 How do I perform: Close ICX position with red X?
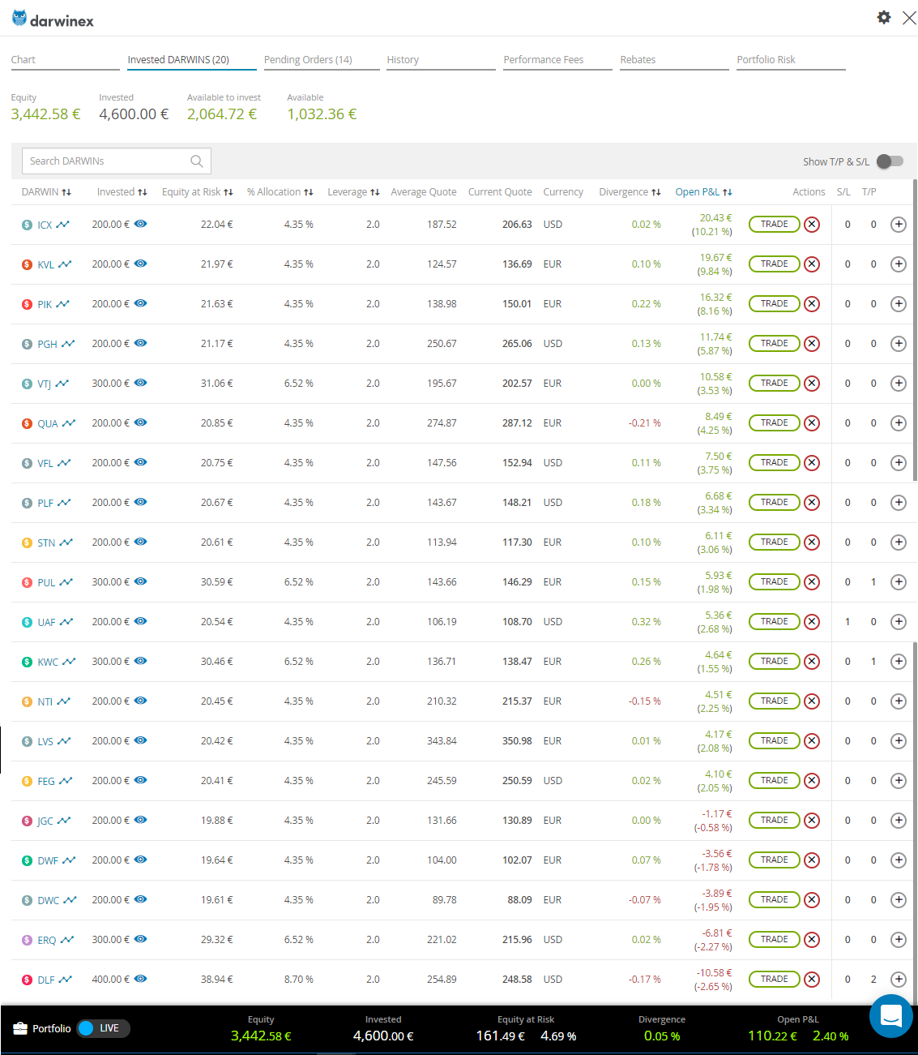pyautogui.click(x=812, y=225)
